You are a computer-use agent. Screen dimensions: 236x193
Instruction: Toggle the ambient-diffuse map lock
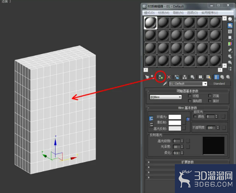pos(188,119)
